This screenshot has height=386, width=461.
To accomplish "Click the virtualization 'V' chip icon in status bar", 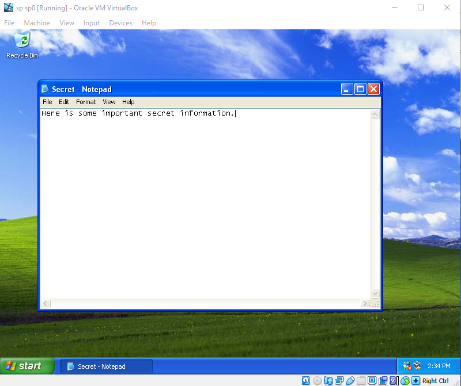I will (x=393, y=381).
